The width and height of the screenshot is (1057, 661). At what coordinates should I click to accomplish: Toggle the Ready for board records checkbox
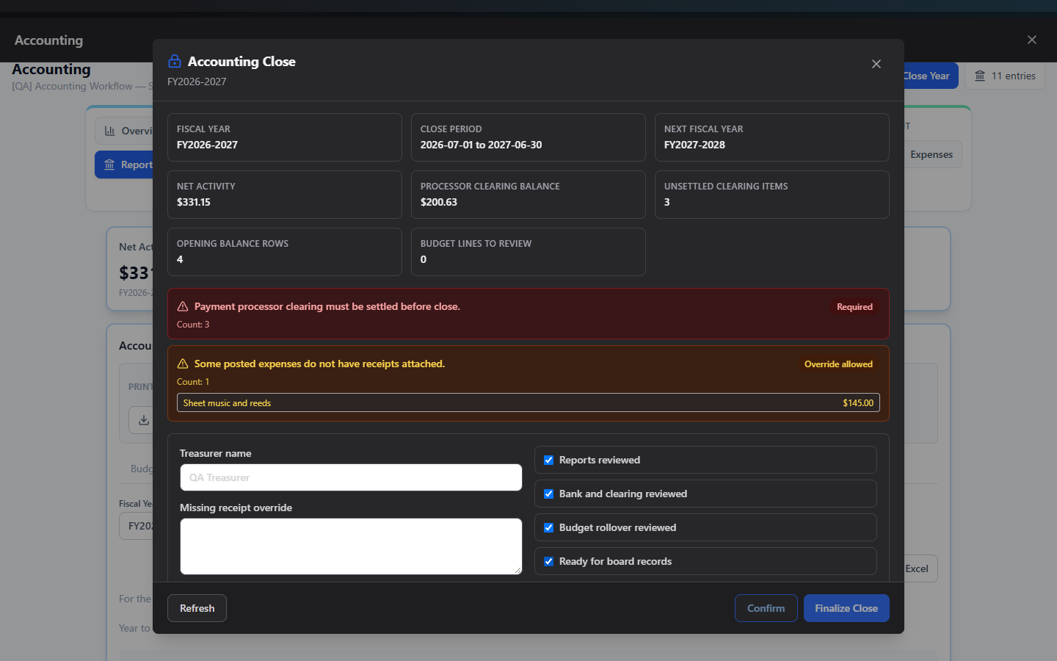(548, 561)
